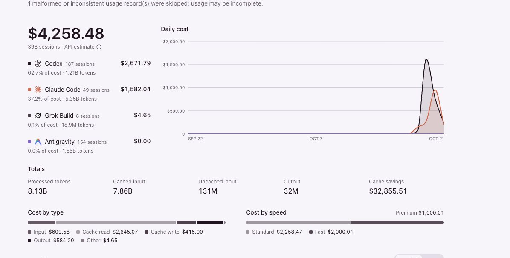Click the Standard segment of cost-by-speed bar
Screen dimensions: 510x258
pos(298,223)
